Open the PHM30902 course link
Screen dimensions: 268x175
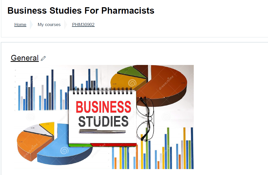pos(83,24)
